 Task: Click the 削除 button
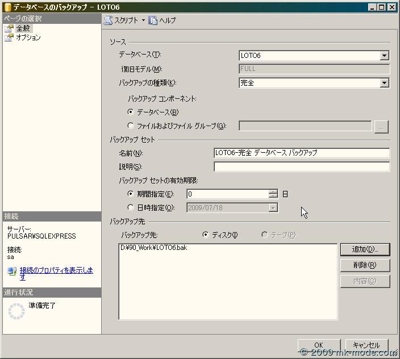(x=365, y=265)
